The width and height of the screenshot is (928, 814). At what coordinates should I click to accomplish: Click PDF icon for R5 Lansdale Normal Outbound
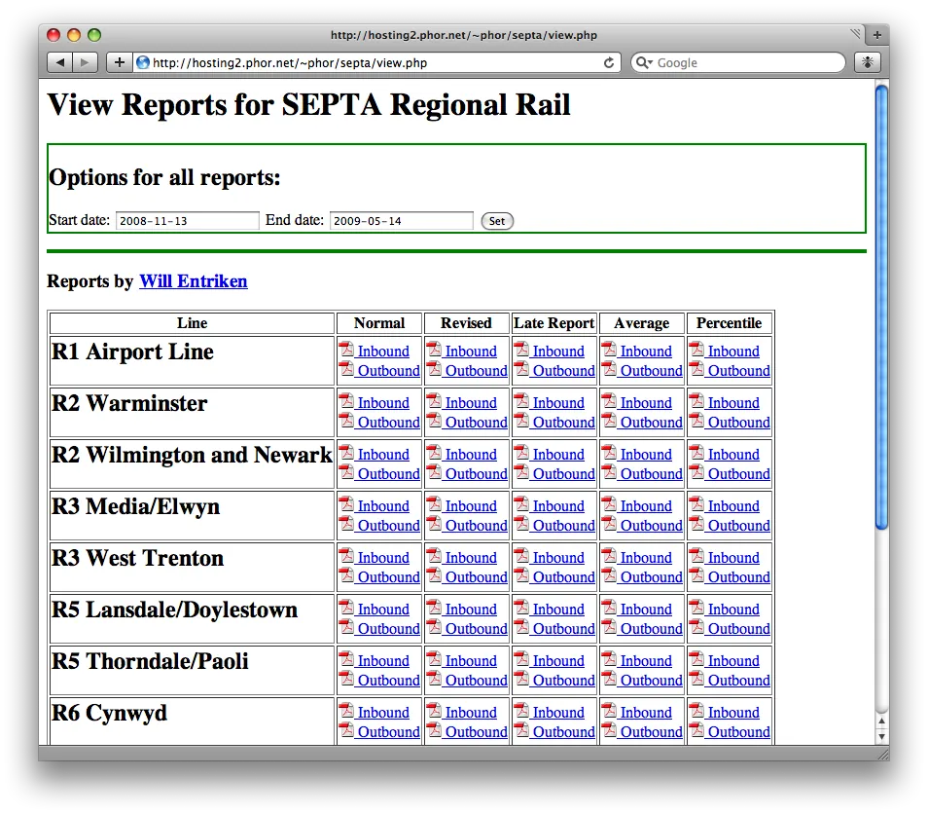tap(346, 627)
